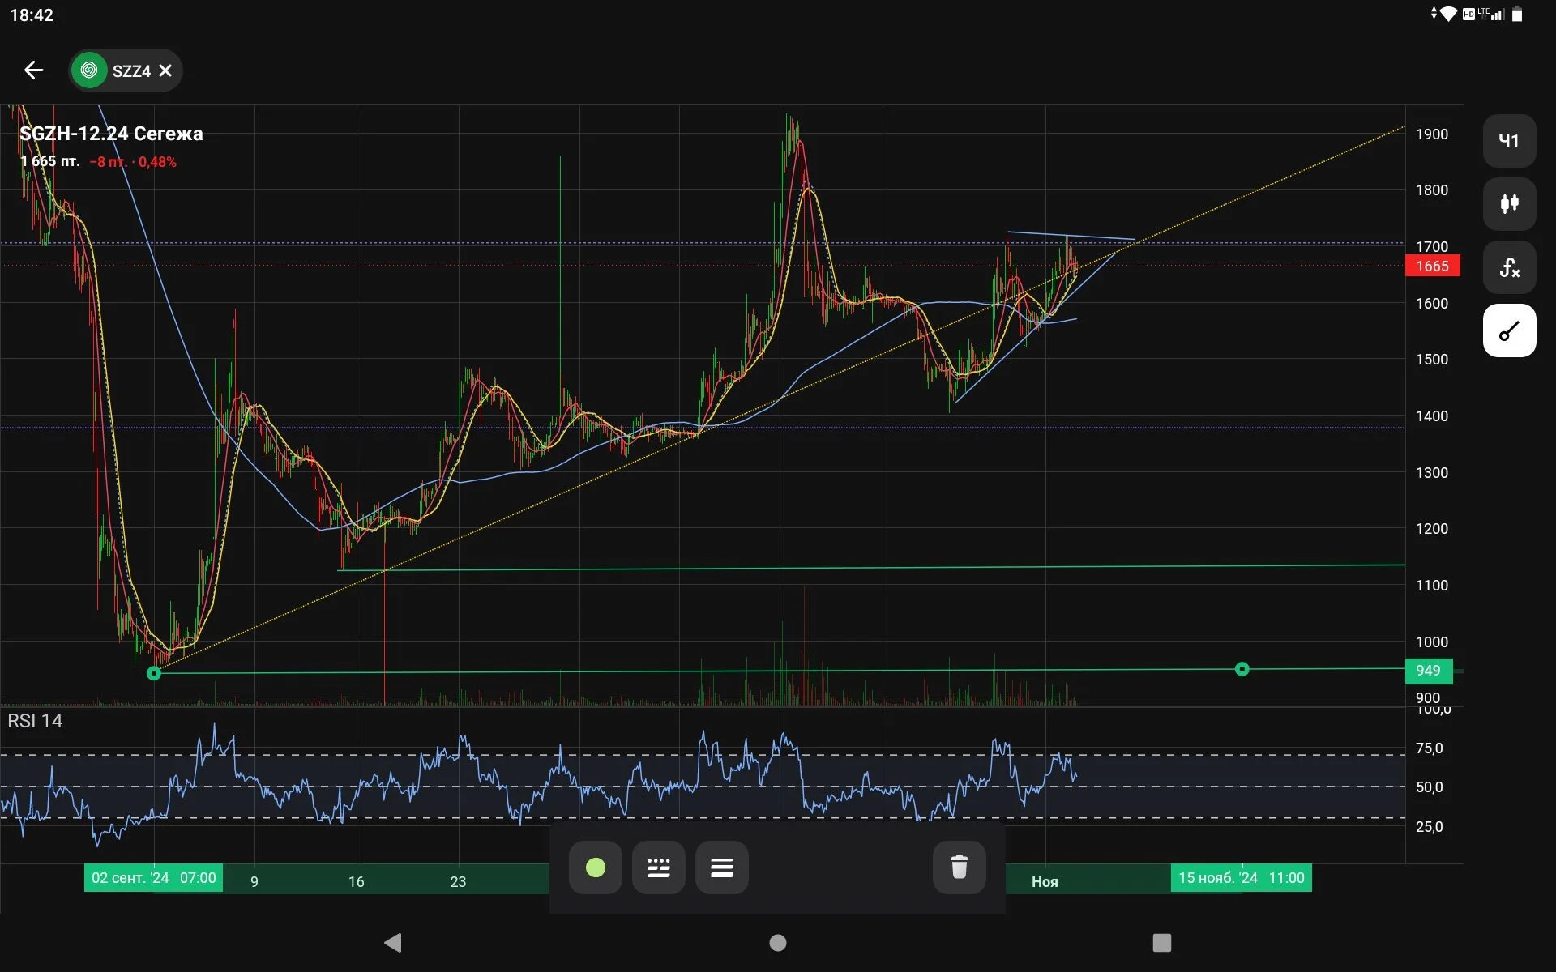
Task: Click the 02 сент. '24 07:00 date marker
Action: click(153, 878)
